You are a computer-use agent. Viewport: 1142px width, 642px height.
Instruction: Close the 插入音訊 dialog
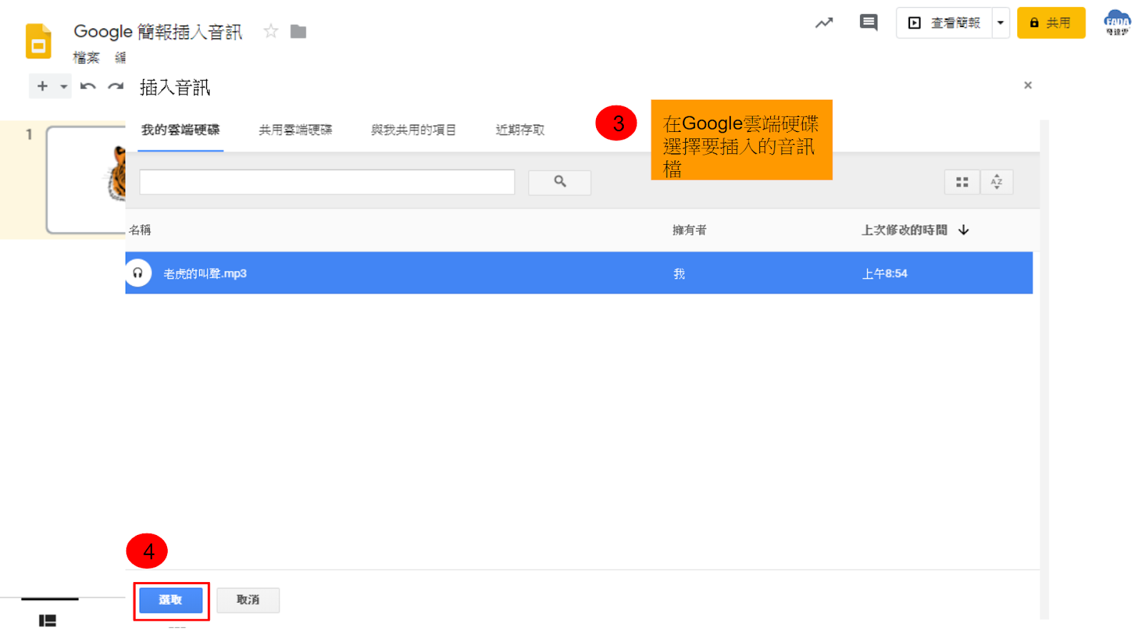[x=1028, y=85]
